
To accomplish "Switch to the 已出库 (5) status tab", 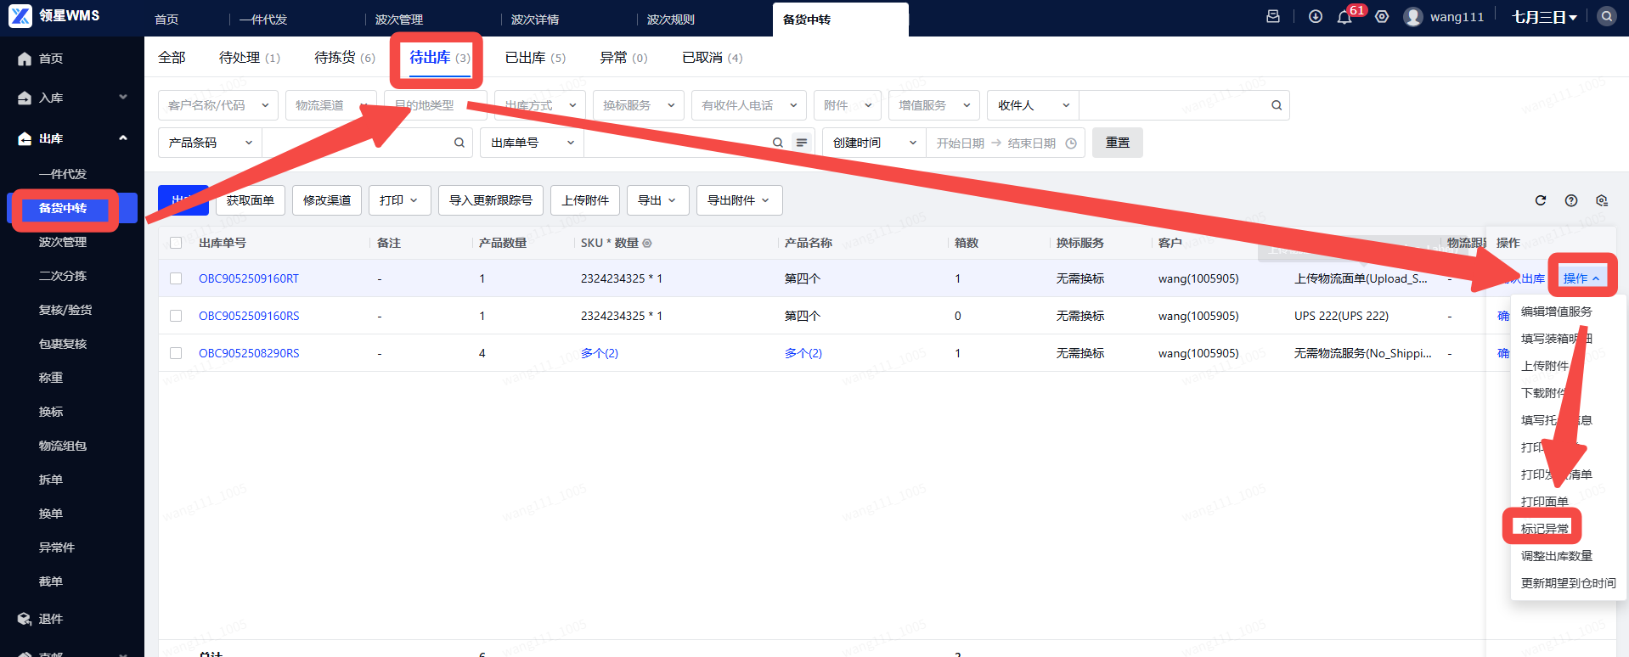I will pyautogui.click(x=535, y=58).
